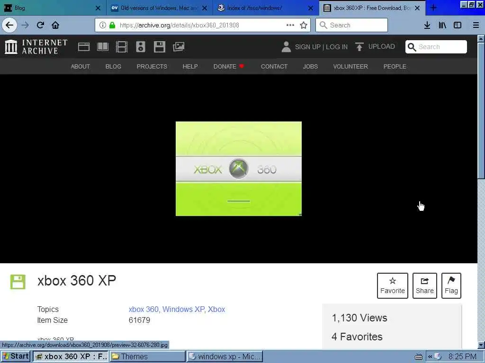Switch to windows xp taskbar window

(225, 356)
